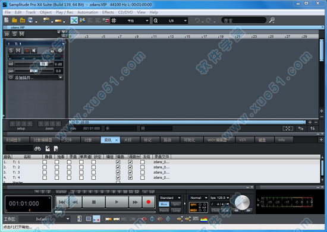
Task: Click the new project icon in toolbar
Action: click(7, 20)
